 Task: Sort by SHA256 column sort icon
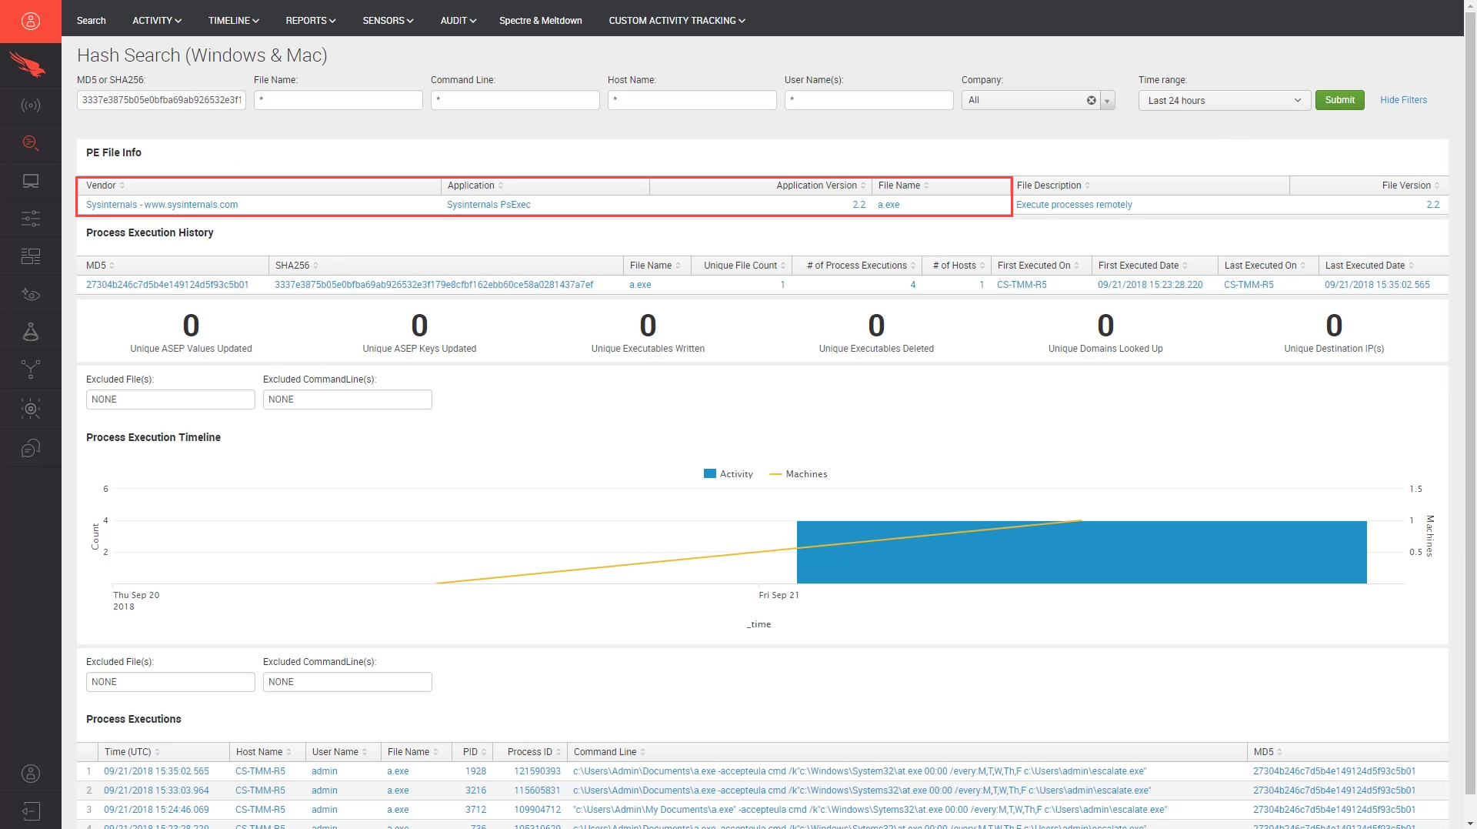coord(315,266)
